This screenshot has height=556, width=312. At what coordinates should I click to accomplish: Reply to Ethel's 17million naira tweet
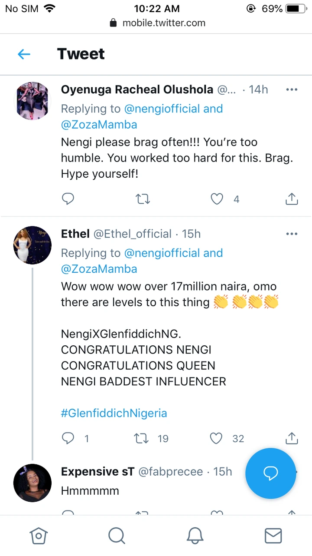(x=68, y=438)
